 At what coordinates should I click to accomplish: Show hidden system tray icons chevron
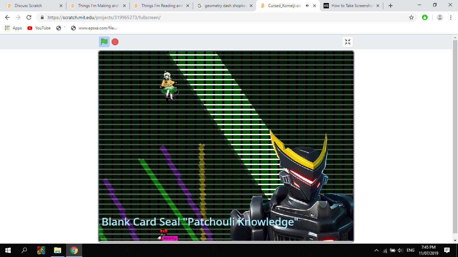tap(377, 250)
